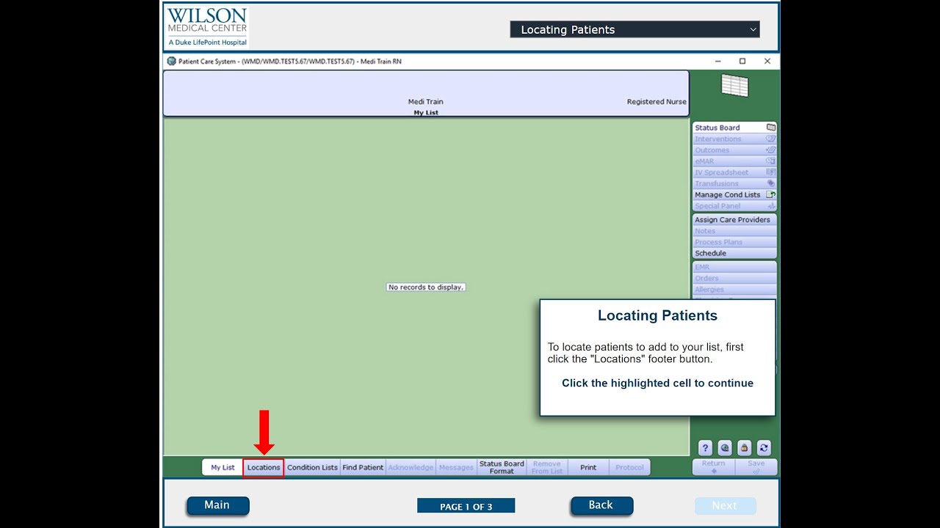
Task: Click the 'No records to display.' message
Action: [426, 287]
